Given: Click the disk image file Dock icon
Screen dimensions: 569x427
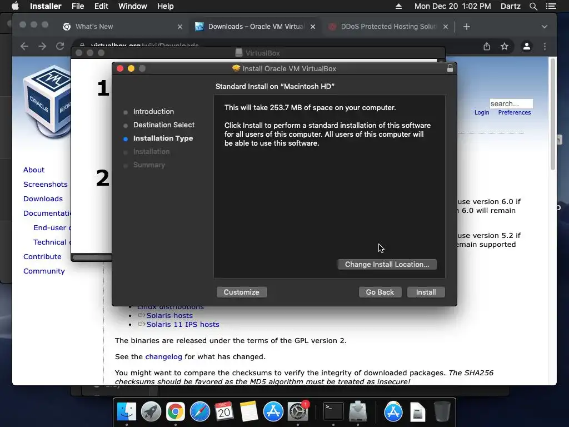Looking at the screenshot, I should pos(418,412).
